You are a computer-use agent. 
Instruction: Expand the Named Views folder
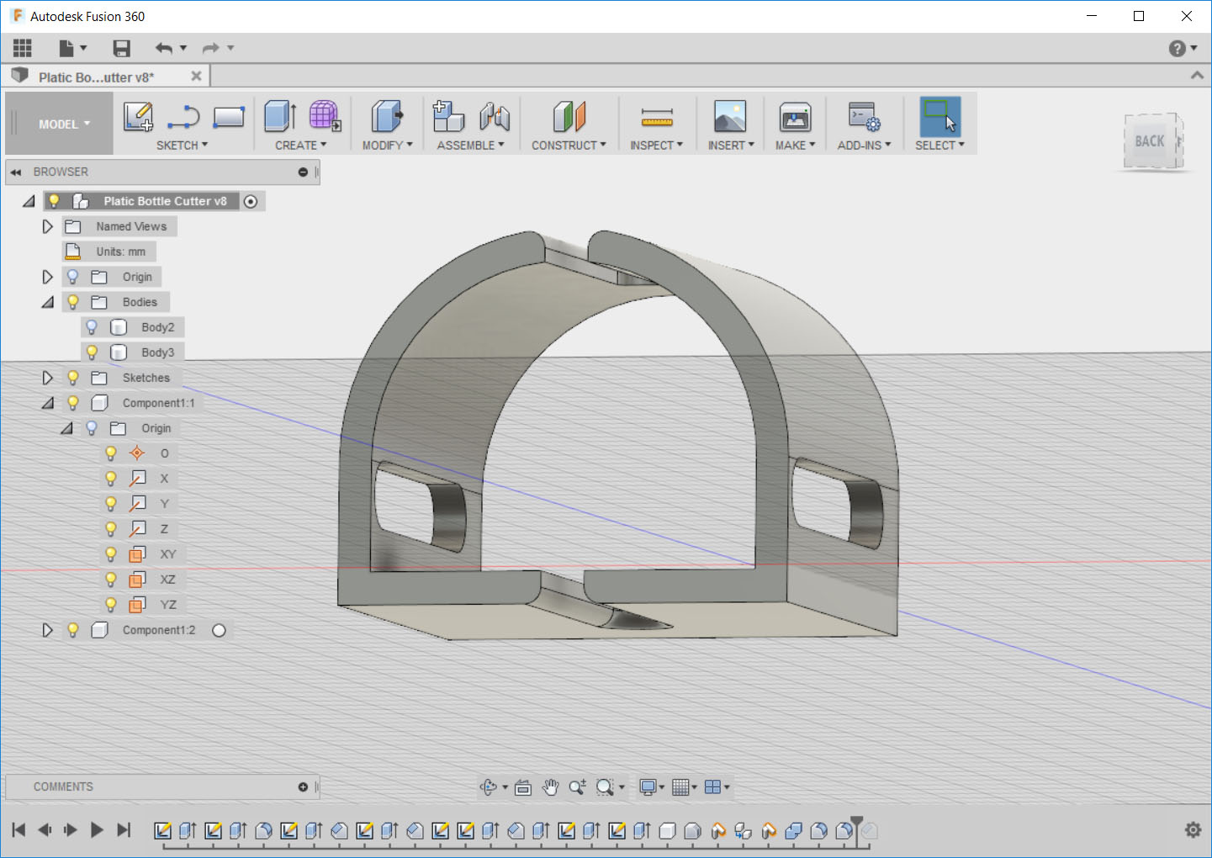click(47, 225)
